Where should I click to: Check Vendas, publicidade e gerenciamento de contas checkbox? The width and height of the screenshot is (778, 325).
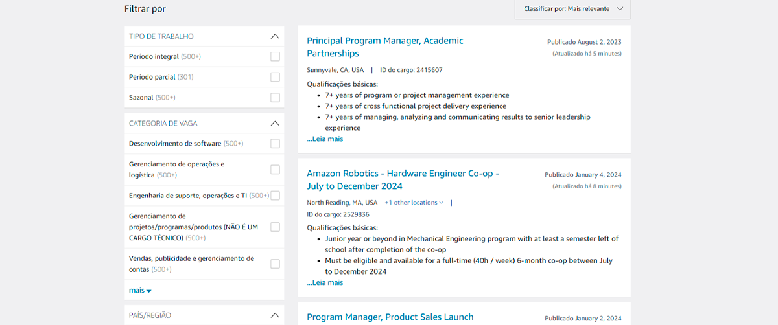click(x=275, y=263)
